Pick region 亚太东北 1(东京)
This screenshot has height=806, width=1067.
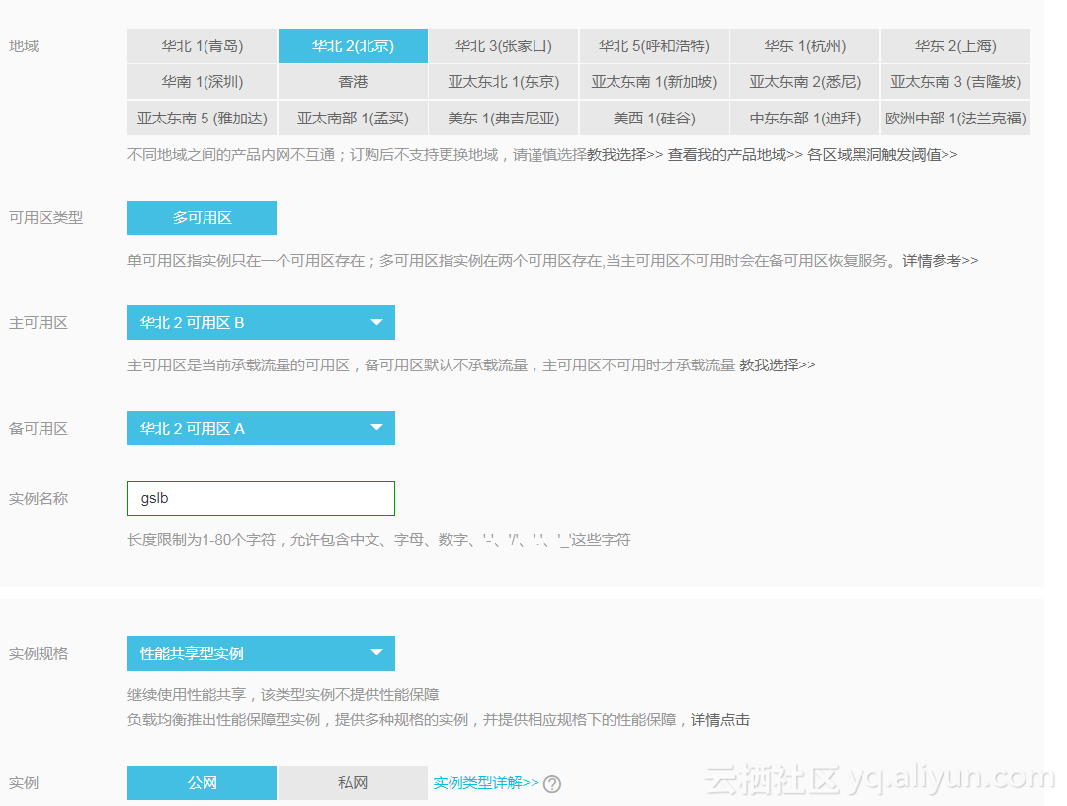click(504, 82)
